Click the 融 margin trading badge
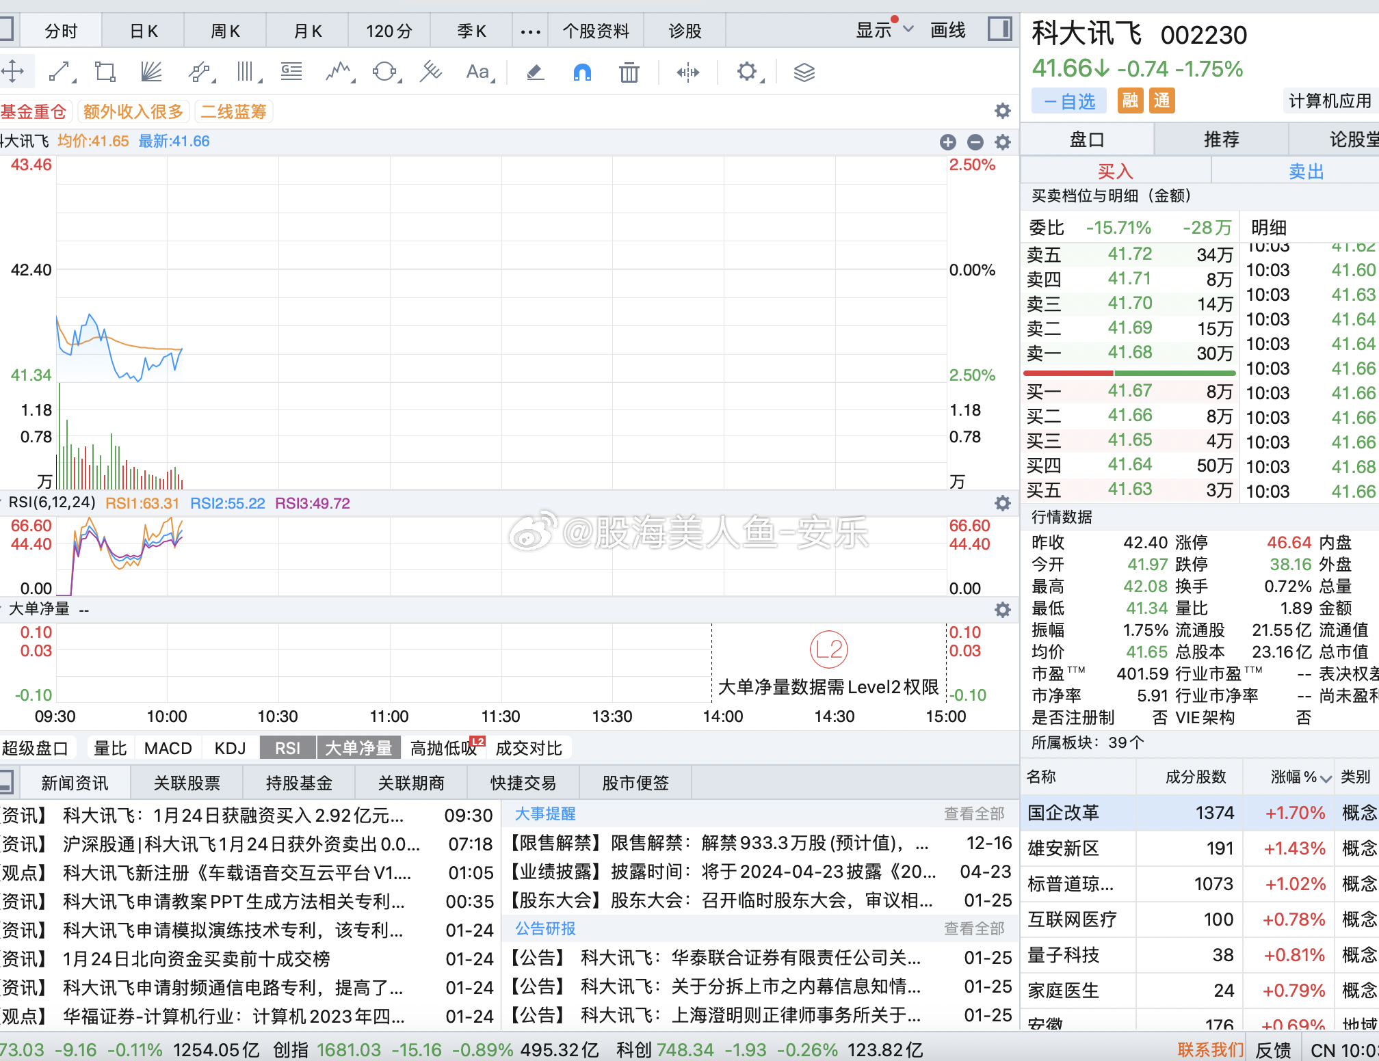The height and width of the screenshot is (1061, 1379). [x=1130, y=101]
